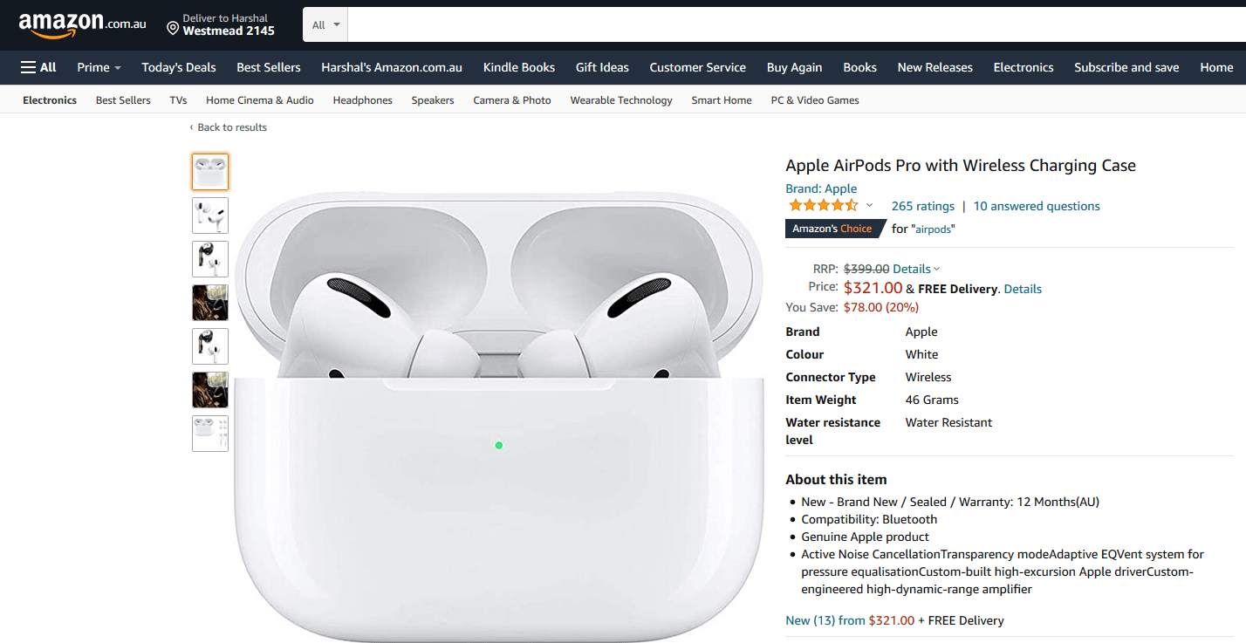Click 10 answered questions link
Screen dimensions: 1246x643
[1037, 206]
